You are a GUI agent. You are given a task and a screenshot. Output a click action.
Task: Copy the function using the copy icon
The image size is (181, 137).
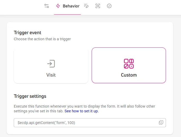pyautogui.click(x=161, y=122)
